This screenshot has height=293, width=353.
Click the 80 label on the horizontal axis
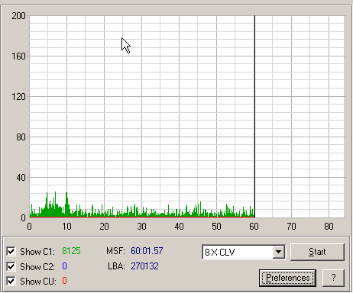coord(329,226)
